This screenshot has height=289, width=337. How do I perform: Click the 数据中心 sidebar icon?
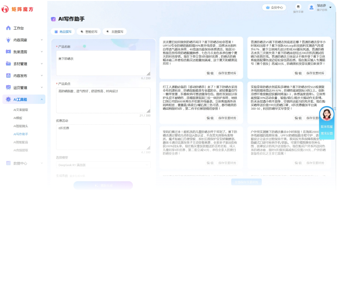coord(8,163)
